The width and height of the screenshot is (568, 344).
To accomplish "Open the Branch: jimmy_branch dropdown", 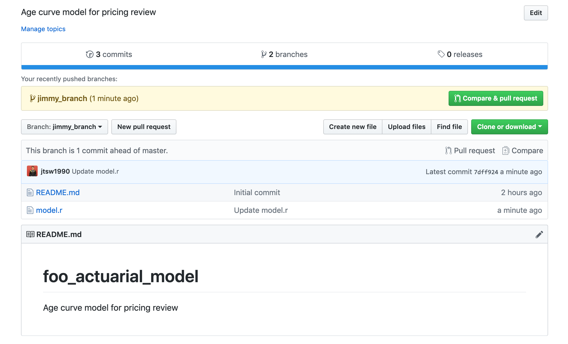I will pos(65,127).
